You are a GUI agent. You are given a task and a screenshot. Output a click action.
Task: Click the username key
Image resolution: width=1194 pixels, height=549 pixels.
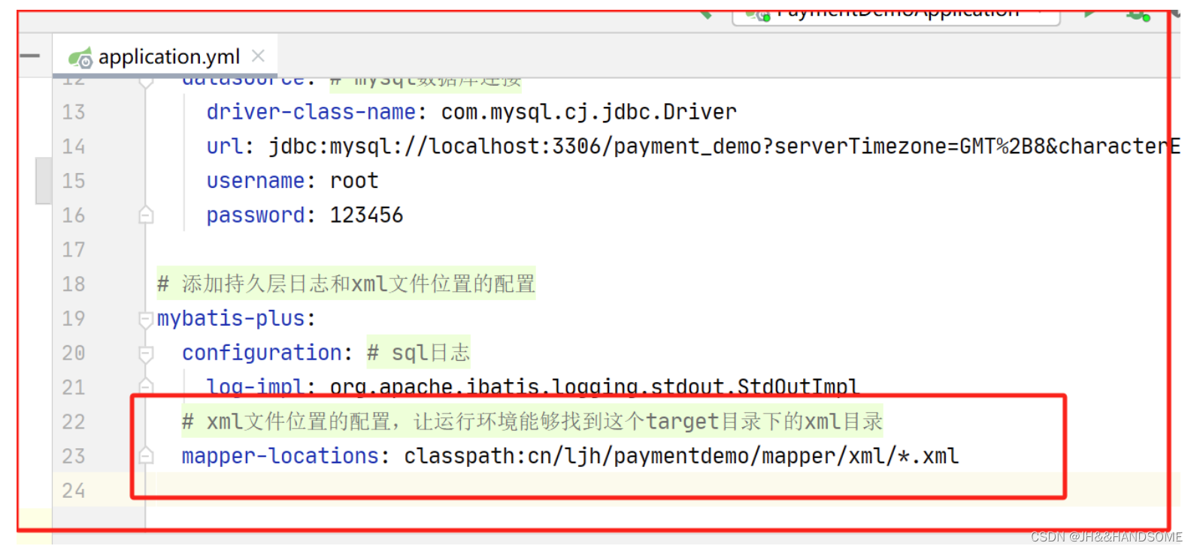click(255, 181)
